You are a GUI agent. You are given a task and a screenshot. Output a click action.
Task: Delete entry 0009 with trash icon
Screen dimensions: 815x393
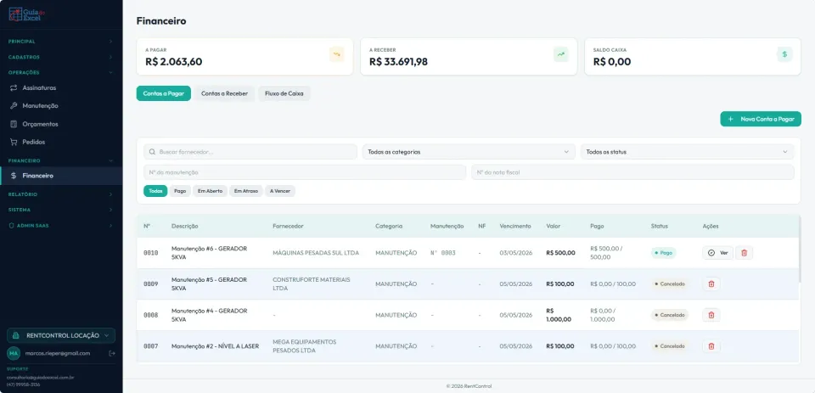tap(711, 284)
